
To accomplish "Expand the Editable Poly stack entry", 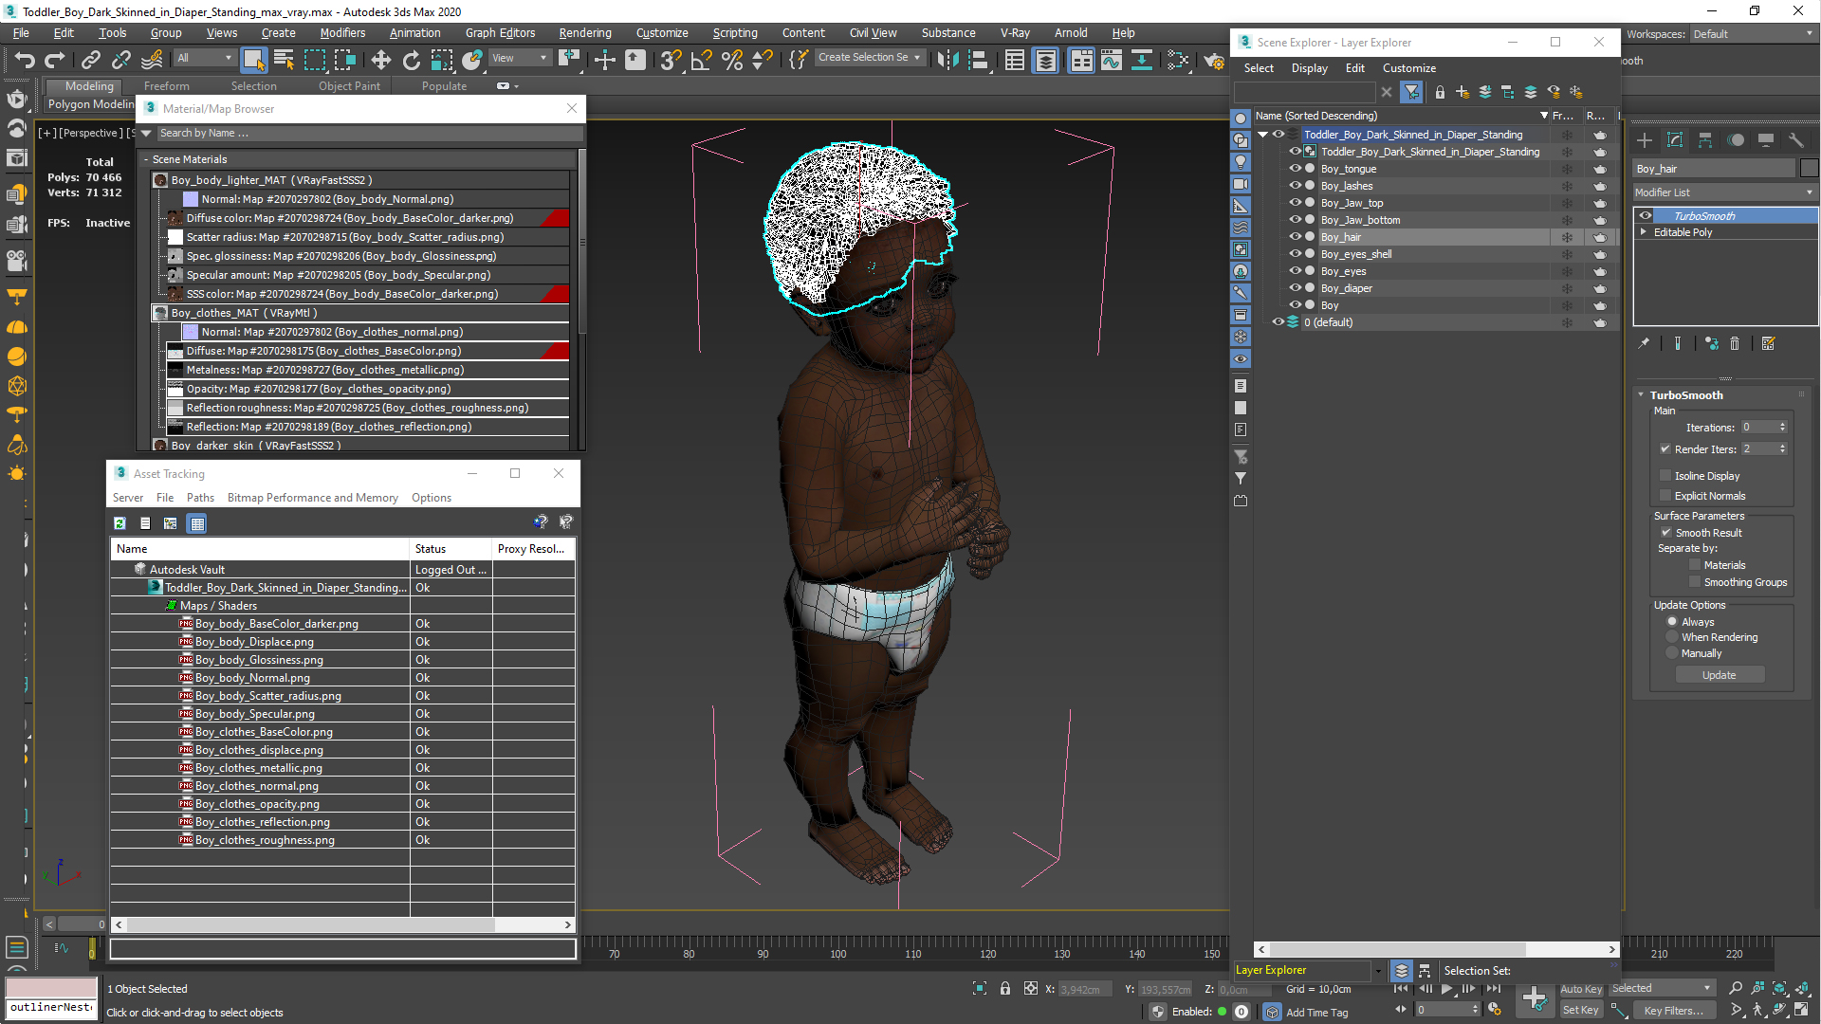I will (x=1644, y=232).
